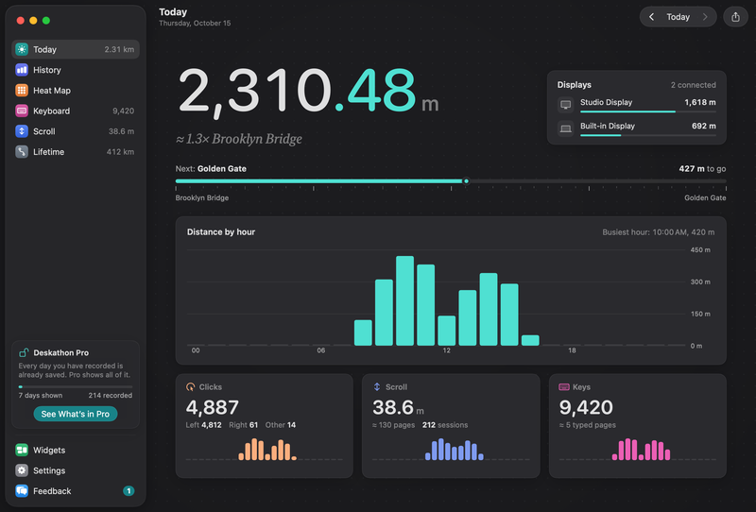
Task: Click the "≈ 5 typed pages" text
Action: click(x=587, y=425)
